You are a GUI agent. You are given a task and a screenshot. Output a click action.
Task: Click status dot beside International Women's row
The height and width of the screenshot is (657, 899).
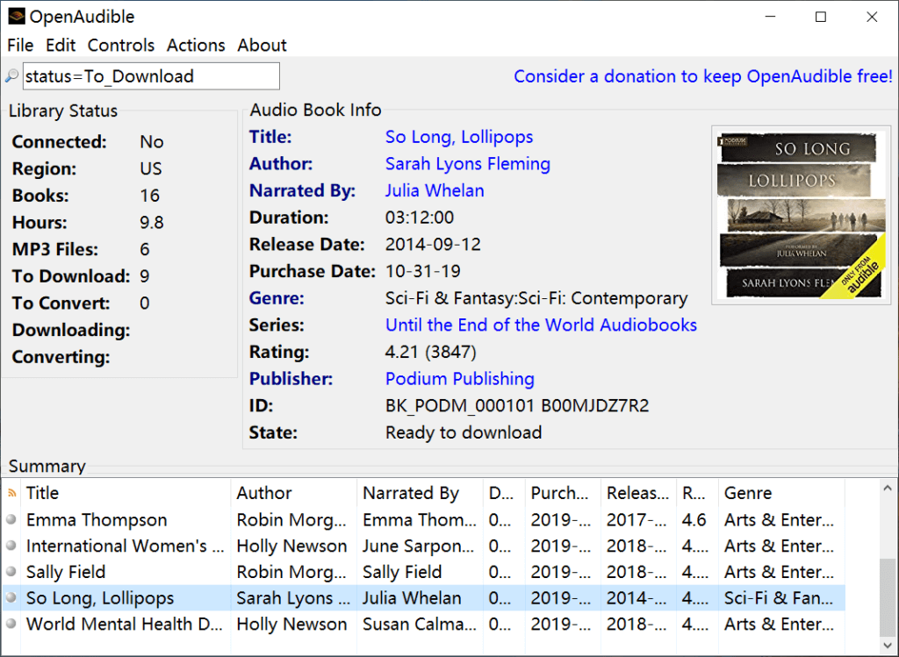tap(11, 546)
